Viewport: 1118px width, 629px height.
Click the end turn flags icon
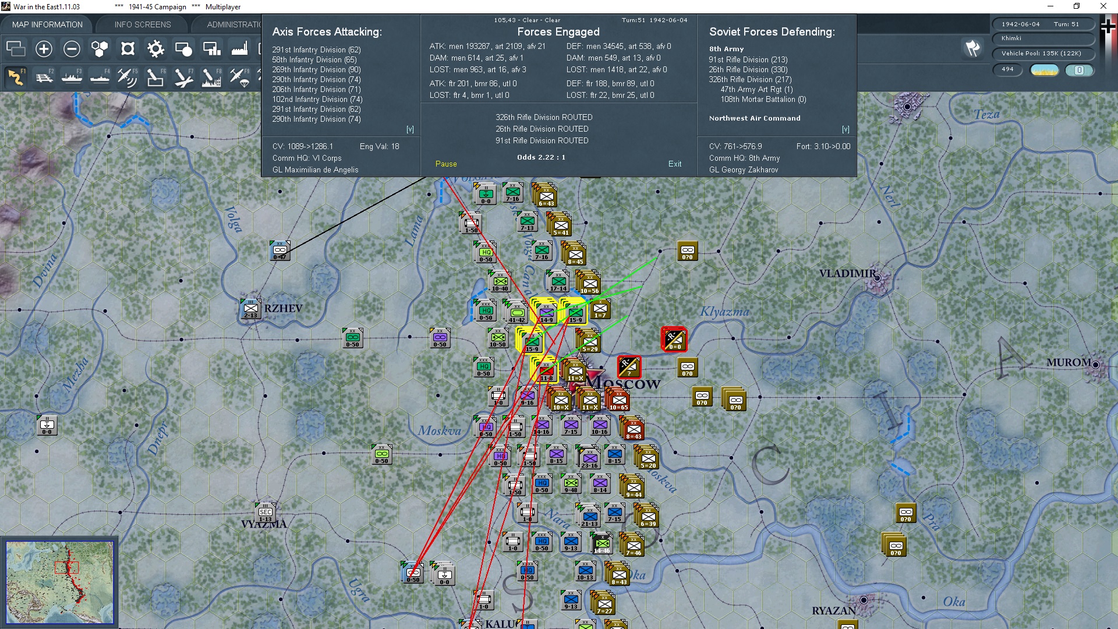click(972, 48)
